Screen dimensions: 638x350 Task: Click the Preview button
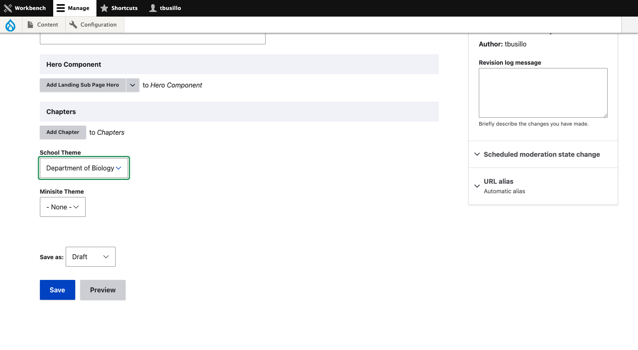pos(103,290)
